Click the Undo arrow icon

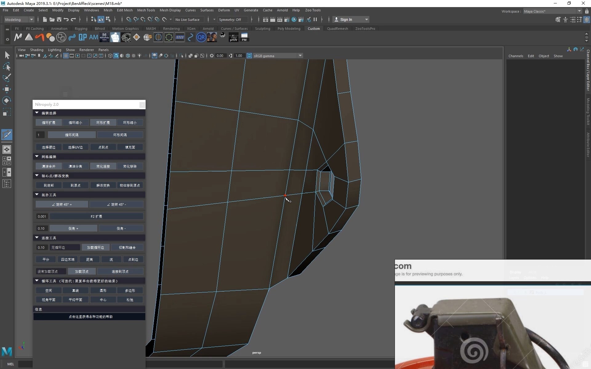pyautogui.click(x=66, y=19)
